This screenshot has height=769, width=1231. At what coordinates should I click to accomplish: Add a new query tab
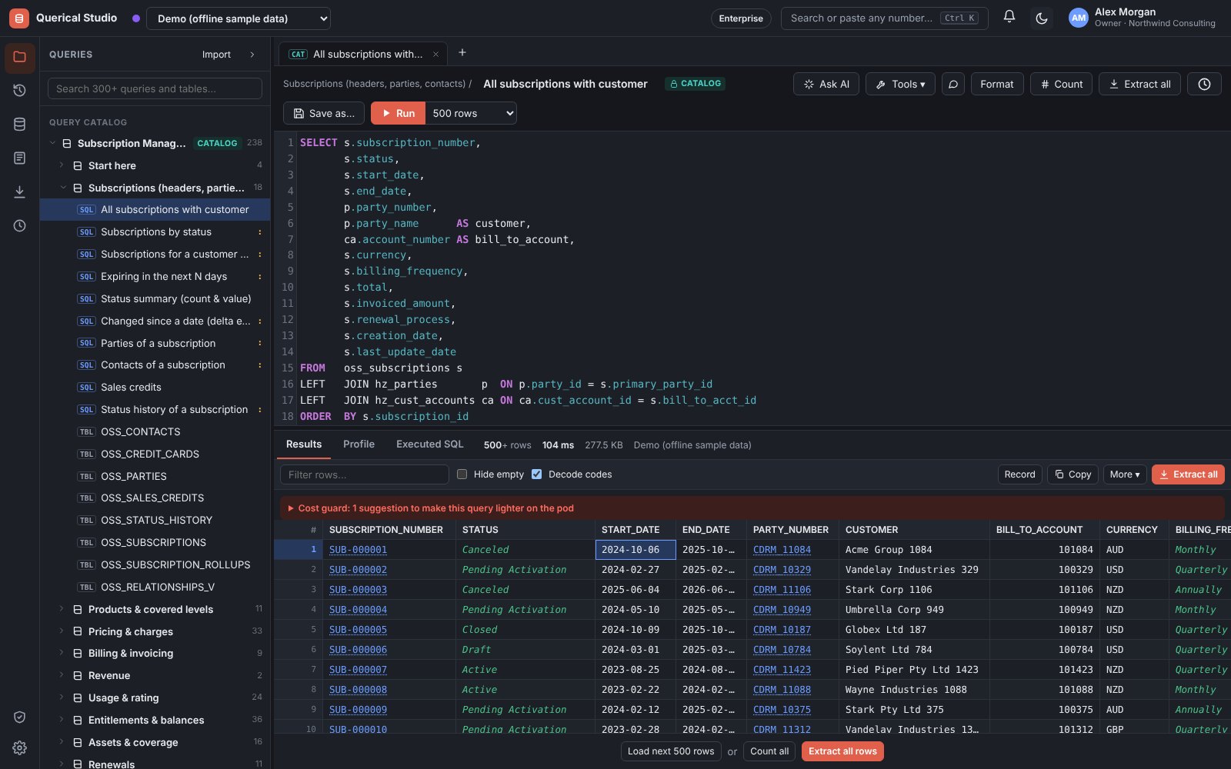462,52
